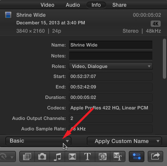Select the Info tab
167x166 pixels.
point(96,5)
